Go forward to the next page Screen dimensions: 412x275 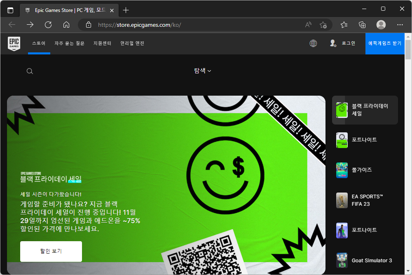(x=30, y=25)
